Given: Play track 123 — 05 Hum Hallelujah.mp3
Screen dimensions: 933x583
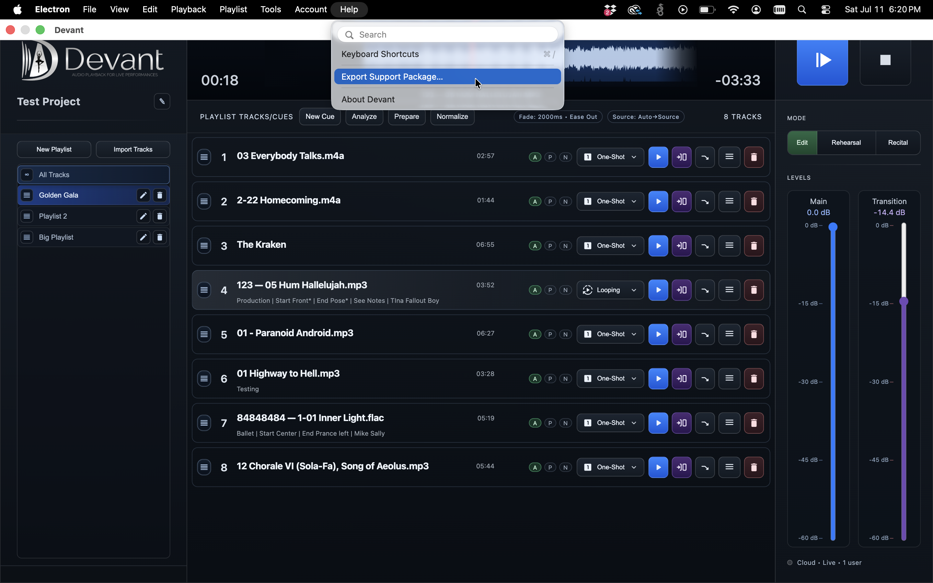Looking at the screenshot, I should point(658,290).
